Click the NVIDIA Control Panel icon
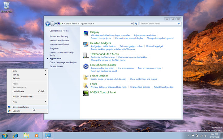The height and width of the screenshot is (139, 223). click(x=86, y=93)
